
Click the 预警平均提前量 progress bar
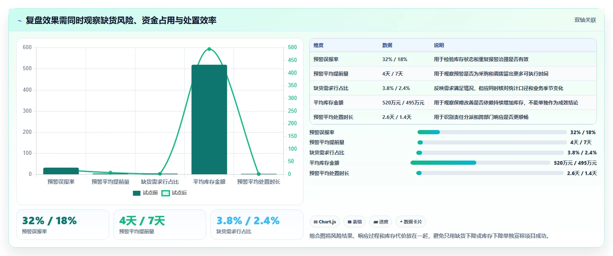(x=492, y=142)
